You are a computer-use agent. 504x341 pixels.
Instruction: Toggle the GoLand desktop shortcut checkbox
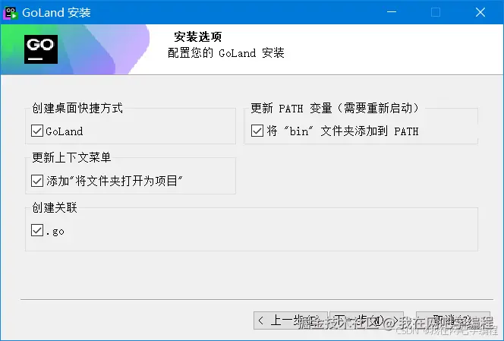(37, 131)
